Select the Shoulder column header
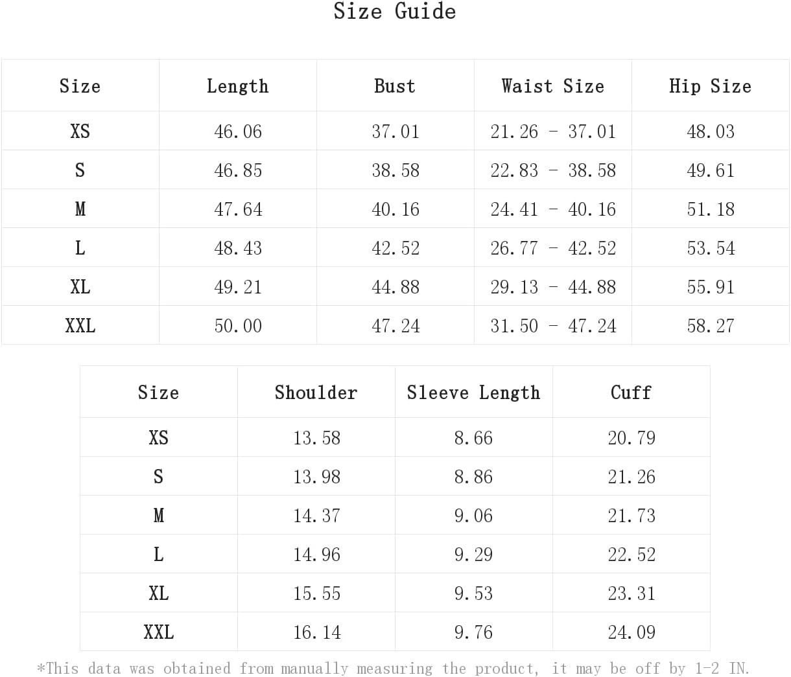This screenshot has height=677, width=791. (316, 393)
